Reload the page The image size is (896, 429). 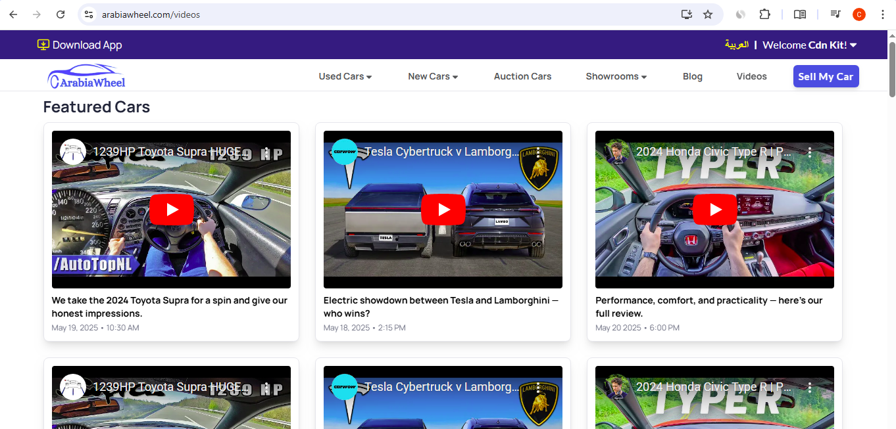(61, 14)
